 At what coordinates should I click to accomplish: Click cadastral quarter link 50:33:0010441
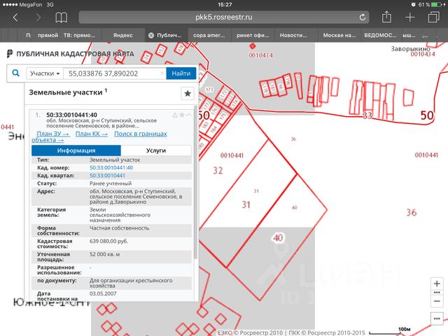(107, 176)
